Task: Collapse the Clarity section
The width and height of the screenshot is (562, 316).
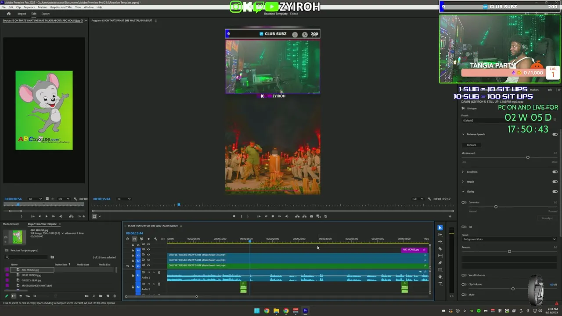Action: [463, 191]
